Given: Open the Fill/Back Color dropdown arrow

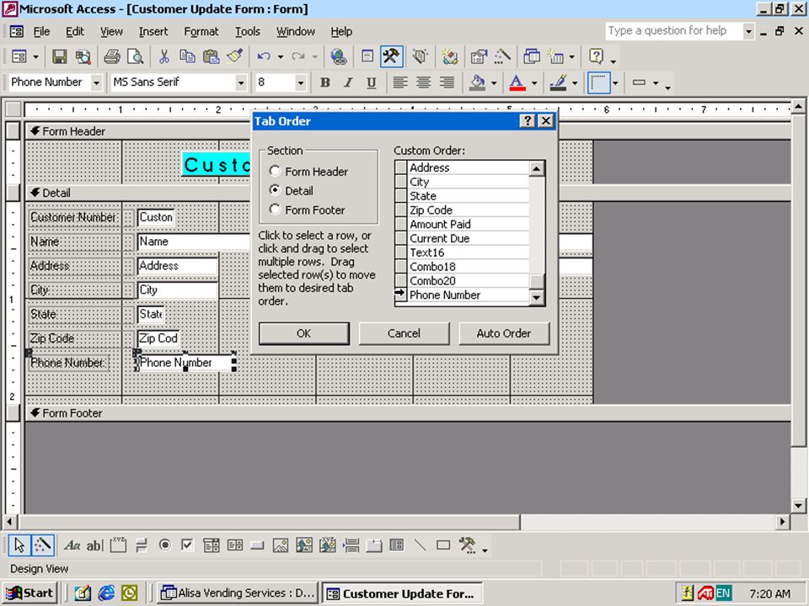Looking at the screenshot, I should (494, 82).
